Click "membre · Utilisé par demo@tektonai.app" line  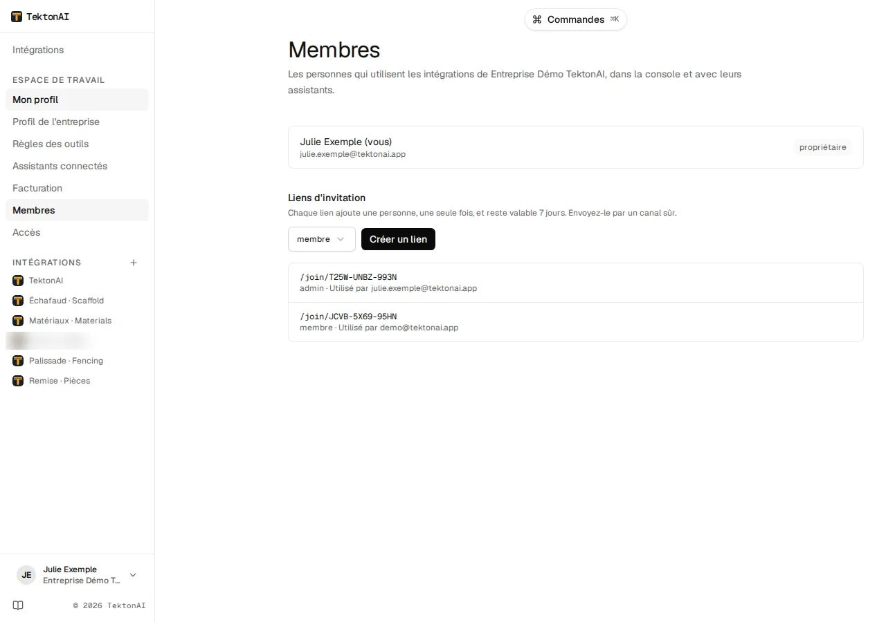tap(379, 328)
